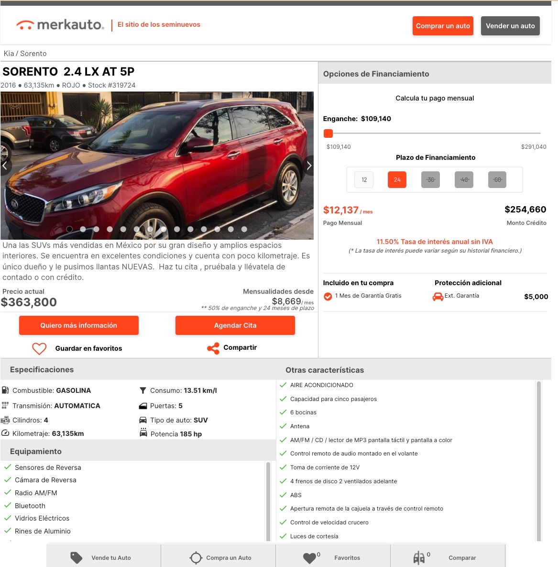Show next car photo with right arrow
558x567 pixels.
[x=308, y=166]
